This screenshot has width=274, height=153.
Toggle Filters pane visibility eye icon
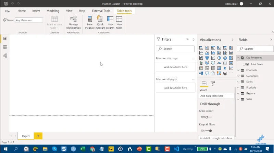tap(187, 40)
